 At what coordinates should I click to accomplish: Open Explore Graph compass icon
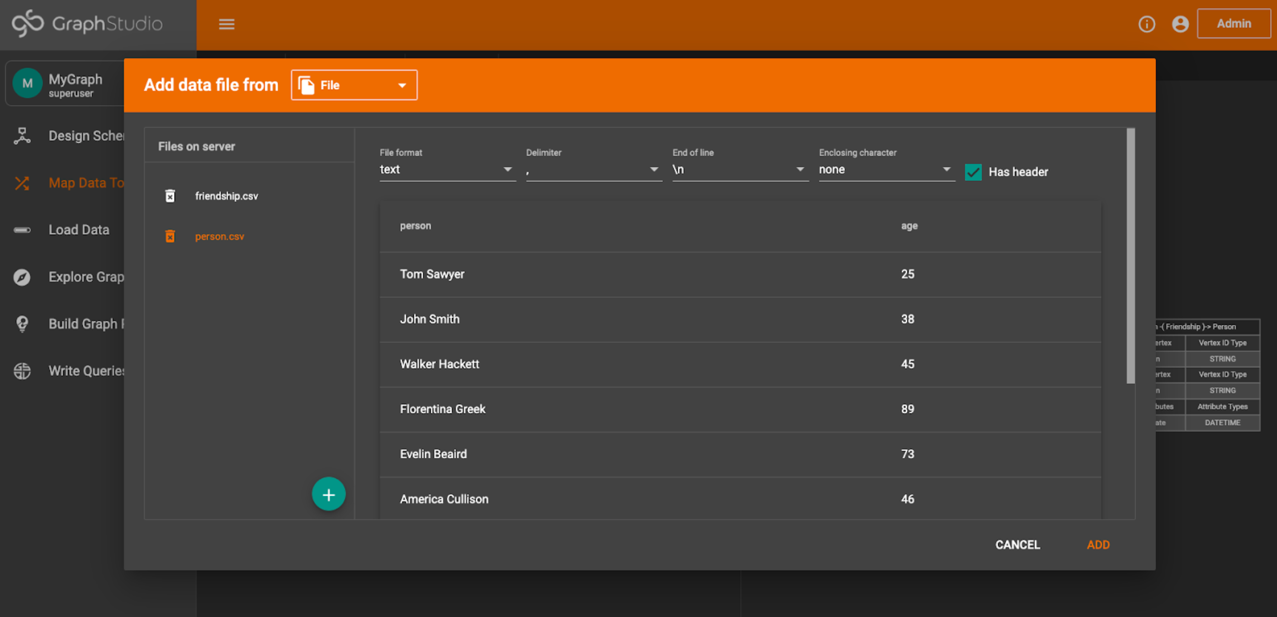coord(22,277)
